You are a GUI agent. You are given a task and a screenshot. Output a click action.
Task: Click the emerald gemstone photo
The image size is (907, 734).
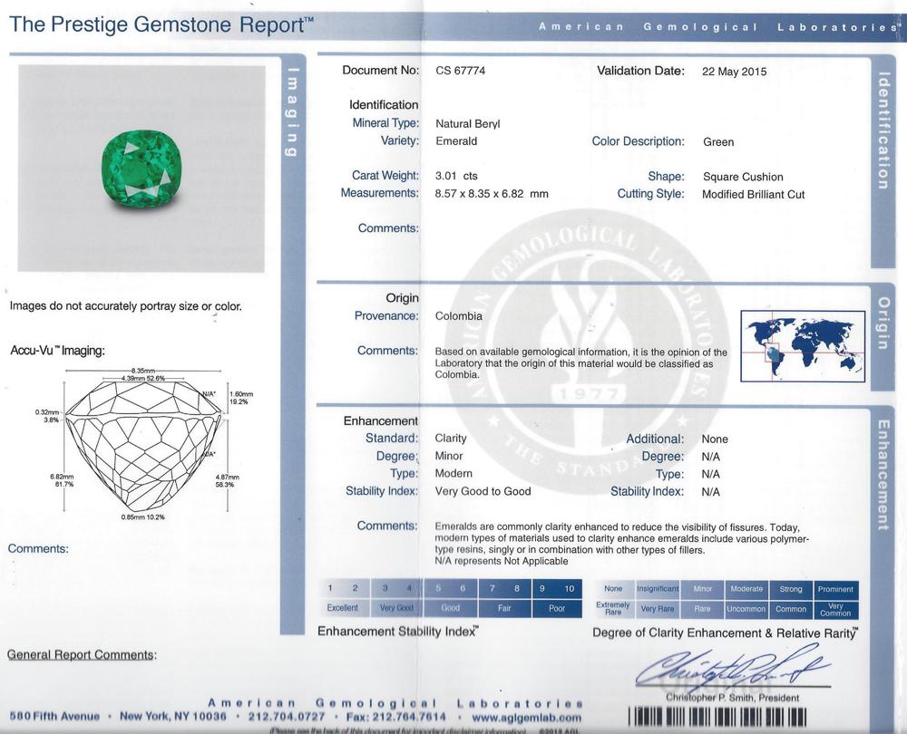point(141,169)
